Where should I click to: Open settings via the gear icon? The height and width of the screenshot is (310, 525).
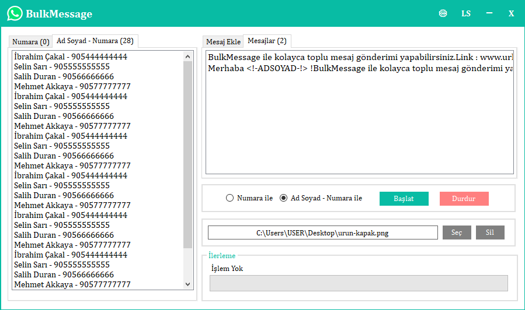(443, 13)
